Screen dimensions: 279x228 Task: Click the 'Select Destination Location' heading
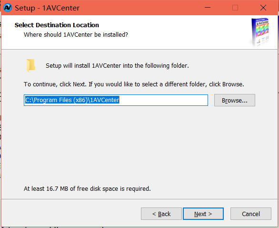click(57, 25)
